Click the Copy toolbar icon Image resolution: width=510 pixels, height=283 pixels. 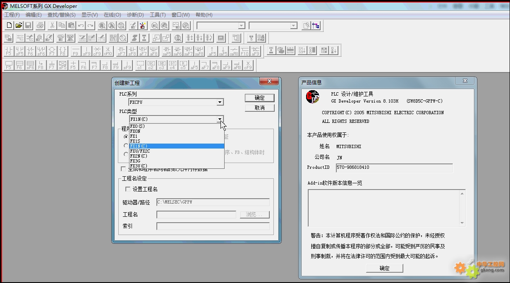62,26
